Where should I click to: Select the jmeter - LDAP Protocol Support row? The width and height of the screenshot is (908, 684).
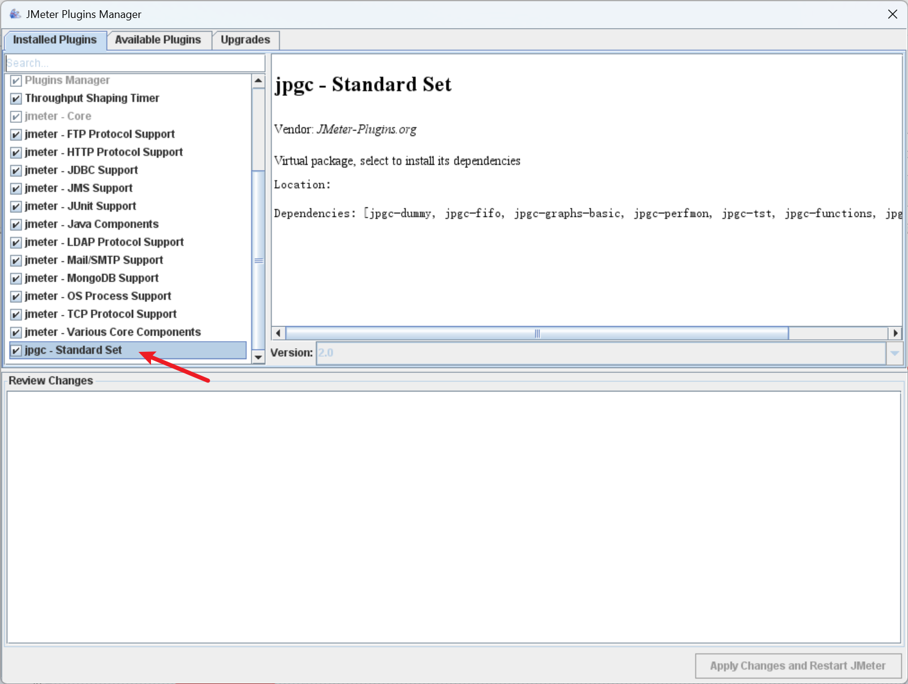point(128,242)
